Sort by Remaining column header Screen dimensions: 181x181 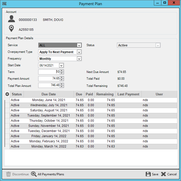pos(105,94)
